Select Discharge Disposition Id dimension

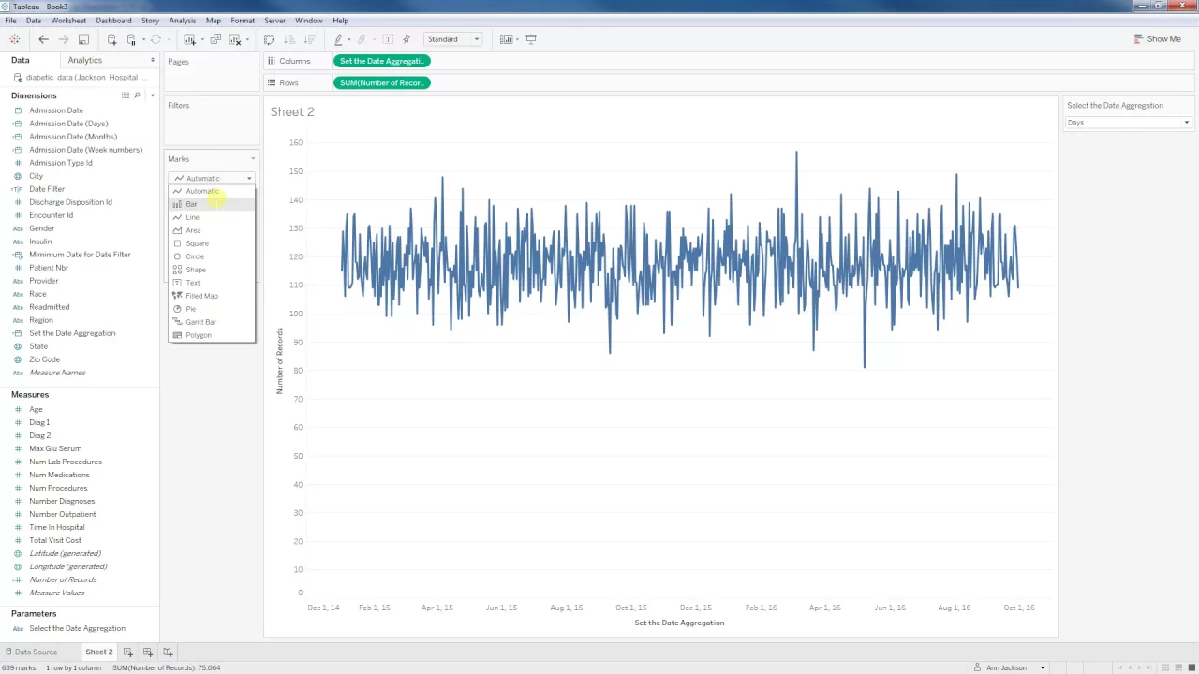(x=70, y=202)
